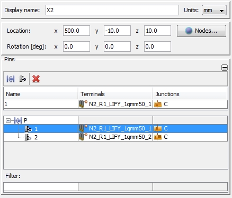The height and width of the screenshot is (198, 232).
Task: Click pin icon beside pin 2
Action: 28,137
